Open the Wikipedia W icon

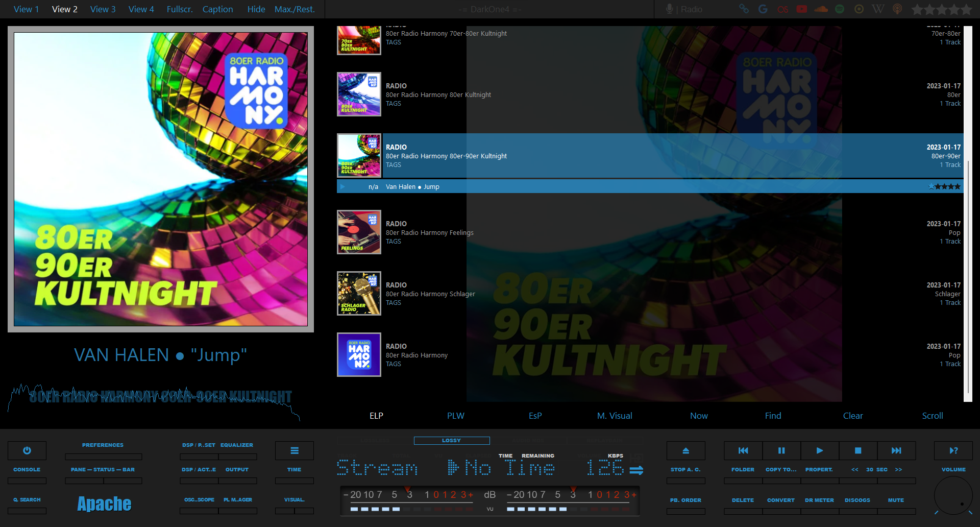pyautogui.click(x=878, y=9)
